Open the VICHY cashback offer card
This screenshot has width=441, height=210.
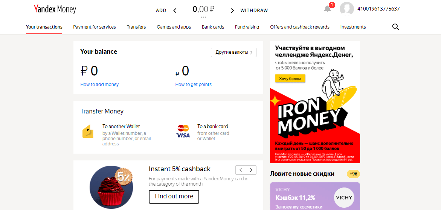[315, 196]
